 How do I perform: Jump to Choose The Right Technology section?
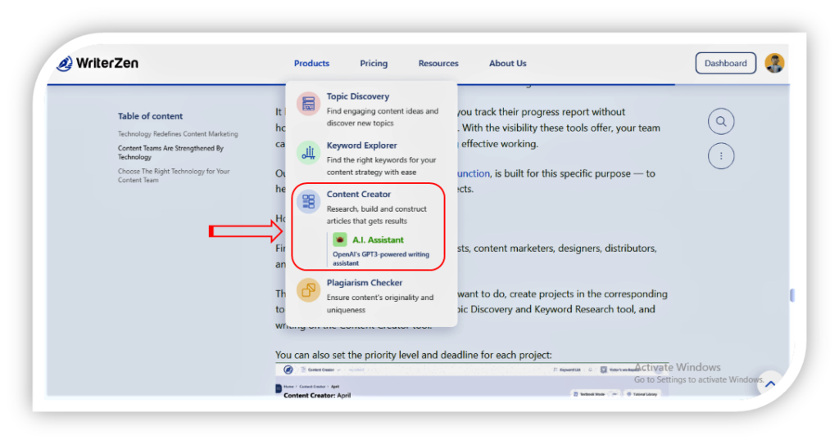point(174,175)
